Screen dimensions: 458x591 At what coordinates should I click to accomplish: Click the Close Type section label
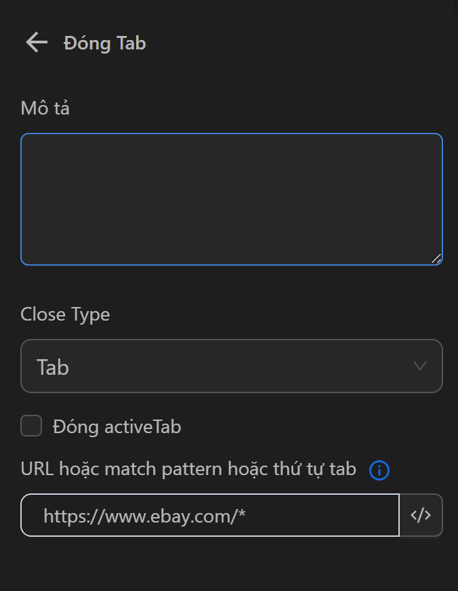pyautogui.click(x=65, y=314)
